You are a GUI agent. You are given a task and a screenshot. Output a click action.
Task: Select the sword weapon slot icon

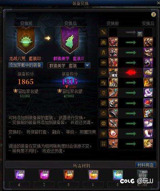coord(104,32)
